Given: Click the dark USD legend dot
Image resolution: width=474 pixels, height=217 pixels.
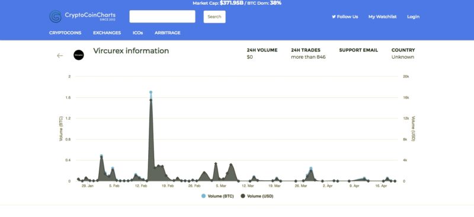Looking at the screenshot, I should (243, 196).
